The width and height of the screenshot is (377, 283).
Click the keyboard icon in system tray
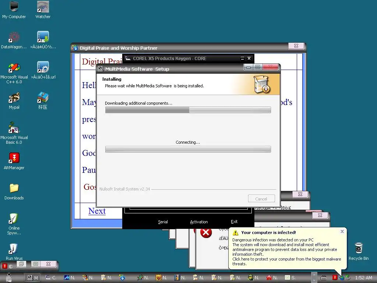[324, 278]
